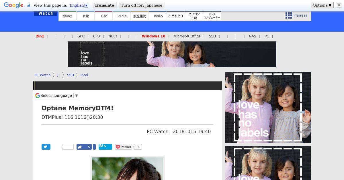Screen dimensions: 344x180
Task: Click the NAS topic link
Action: 253,36
